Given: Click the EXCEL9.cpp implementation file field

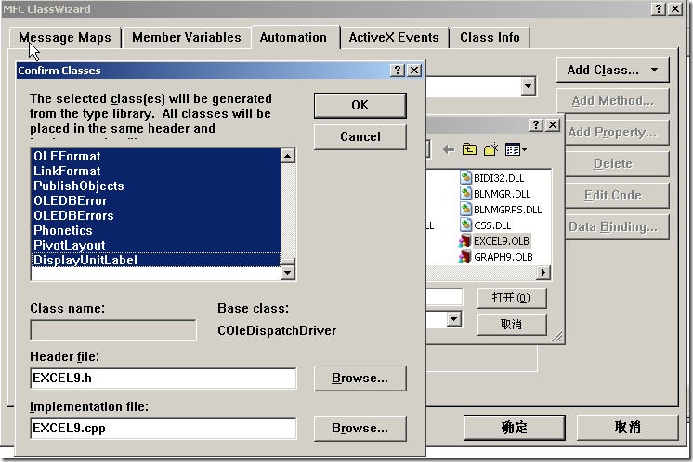Looking at the screenshot, I should point(163,428).
